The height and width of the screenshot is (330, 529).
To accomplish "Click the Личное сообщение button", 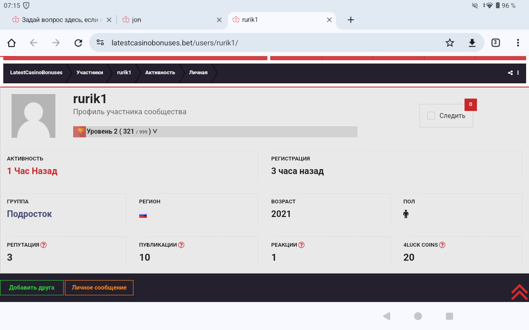I will (x=99, y=288).
